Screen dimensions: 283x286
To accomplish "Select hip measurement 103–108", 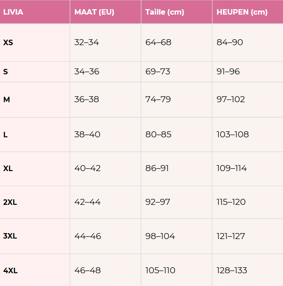I will [232, 135].
